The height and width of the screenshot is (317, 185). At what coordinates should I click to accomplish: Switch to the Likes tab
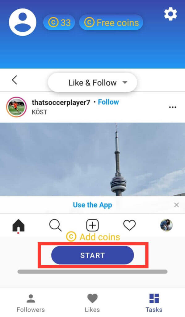[x=92, y=303]
